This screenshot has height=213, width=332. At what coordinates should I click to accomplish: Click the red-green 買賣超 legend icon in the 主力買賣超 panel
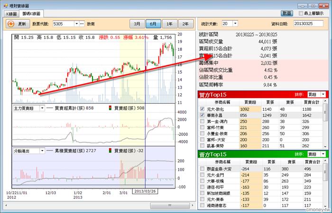(x=110, y=108)
